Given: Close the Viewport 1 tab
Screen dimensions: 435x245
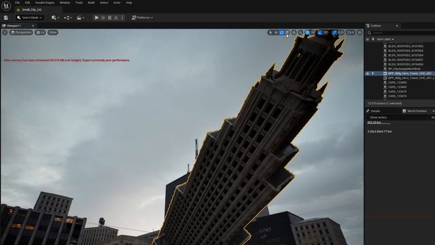Looking at the screenshot, I should 33,26.
